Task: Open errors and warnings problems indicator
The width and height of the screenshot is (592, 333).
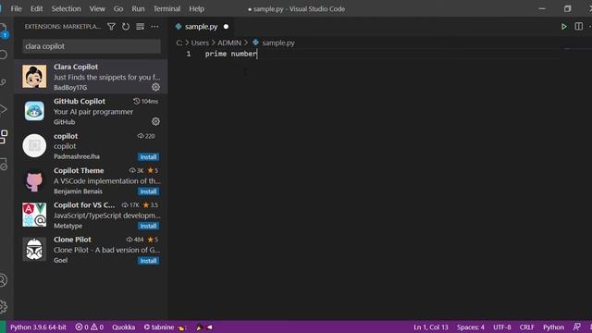Action: pos(89,327)
